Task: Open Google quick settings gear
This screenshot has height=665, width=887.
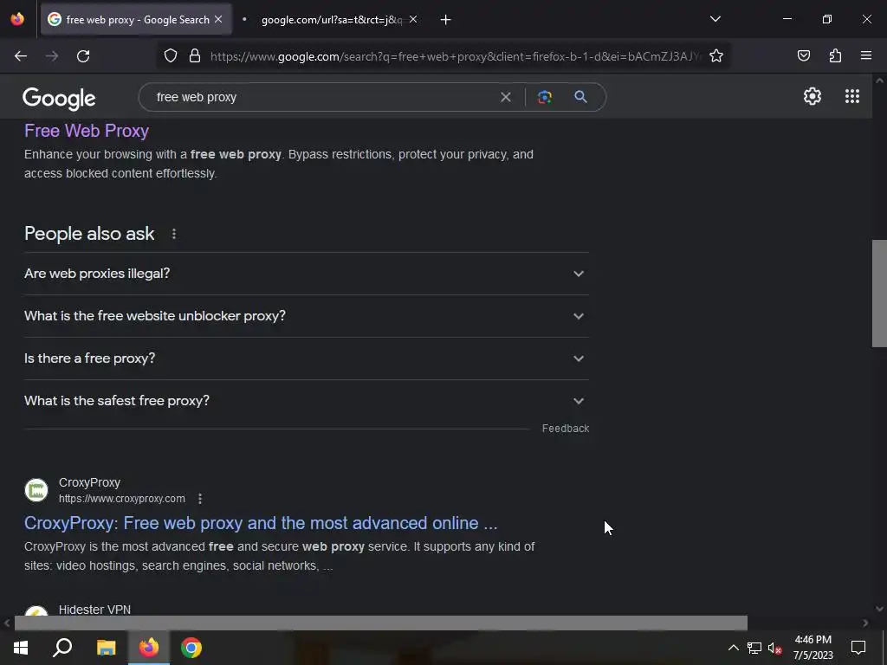Action: click(813, 96)
